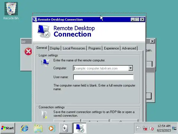Click the Remote Desktop Connection title bar icon

pyautogui.click(x=35, y=20)
